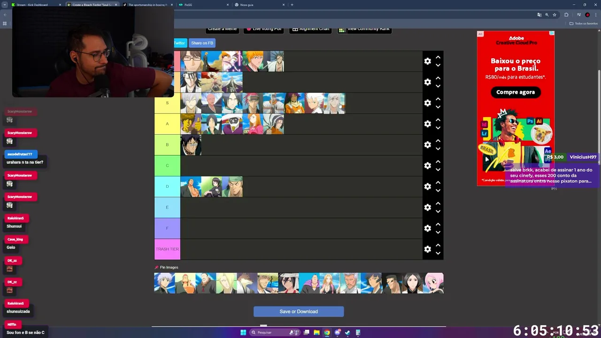Image resolution: width=601 pixels, height=338 pixels.
Task: Open Steam from the taskbar
Action: [x=347, y=332]
